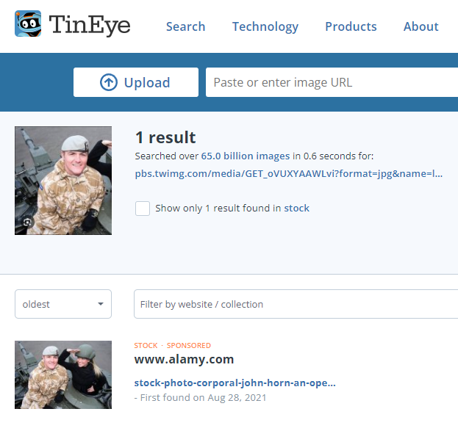The image size is (458, 431).
Task: Open the About menu item
Action: click(421, 26)
